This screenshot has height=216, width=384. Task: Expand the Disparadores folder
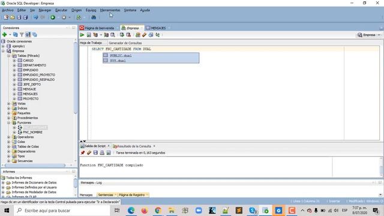[x=9, y=151]
